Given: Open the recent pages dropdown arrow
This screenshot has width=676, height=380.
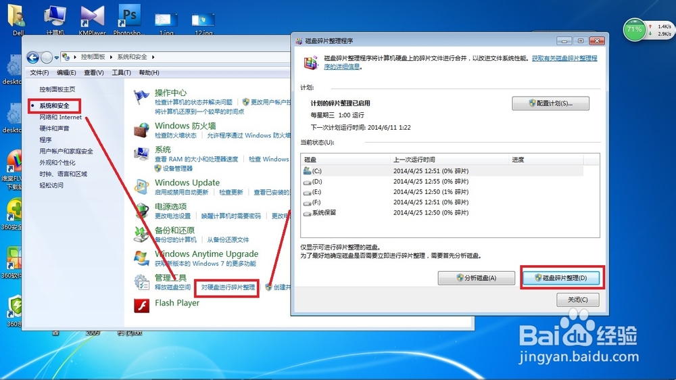Looking at the screenshot, I should [x=57, y=57].
